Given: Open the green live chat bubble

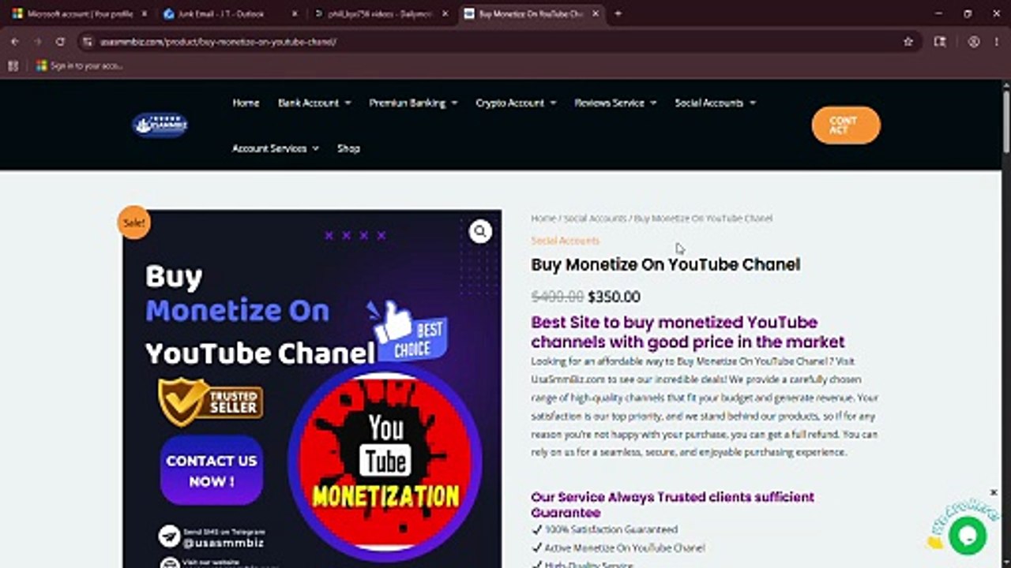Looking at the screenshot, I should (967, 536).
